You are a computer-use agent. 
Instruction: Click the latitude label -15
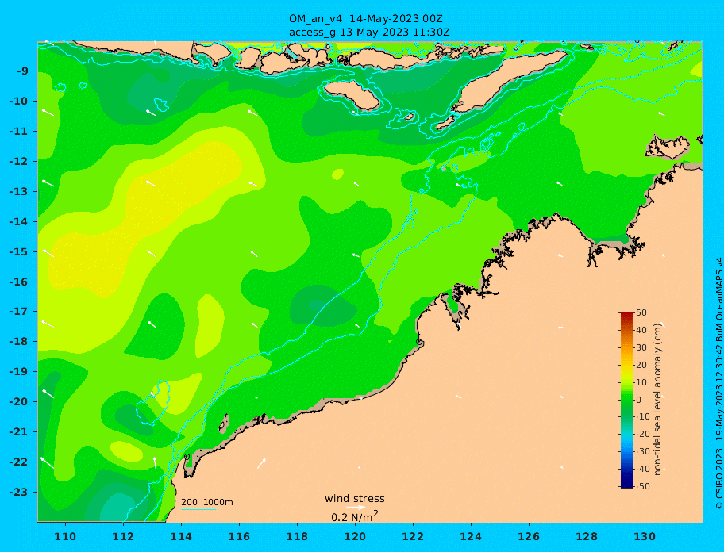[x=19, y=251]
